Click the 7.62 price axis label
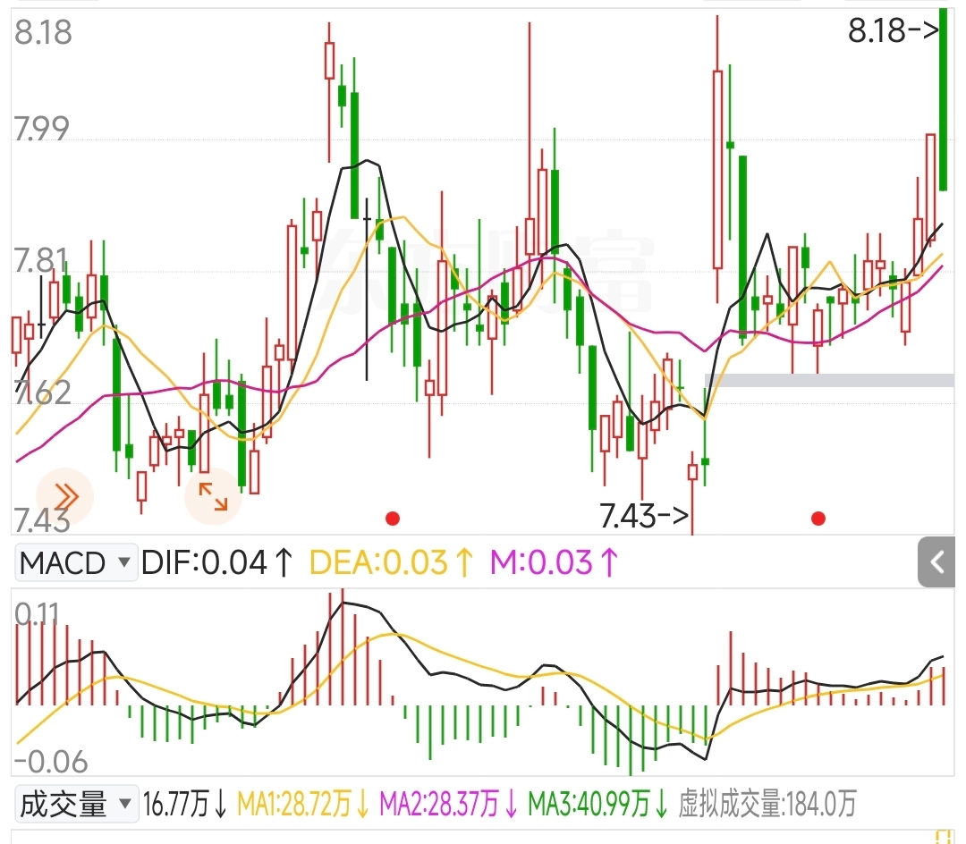The image size is (966, 844). coord(43,393)
